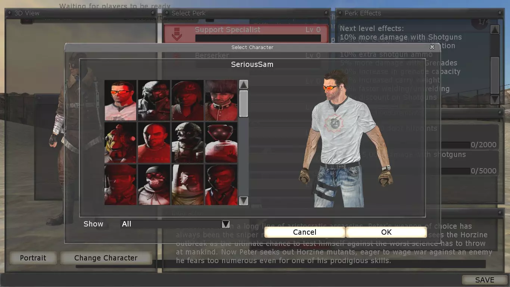Confirm the character with OK
Image resolution: width=510 pixels, height=287 pixels.
386,232
